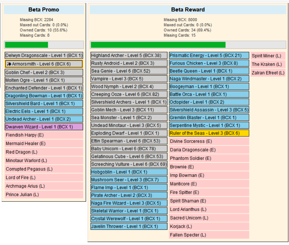The width and height of the screenshot is (289, 245).
Task: Open the Screeching Vulture Level 6 card
Action: tap(129, 164)
